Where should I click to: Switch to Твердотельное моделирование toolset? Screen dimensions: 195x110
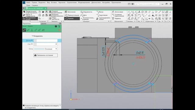click(x=30, y=12)
